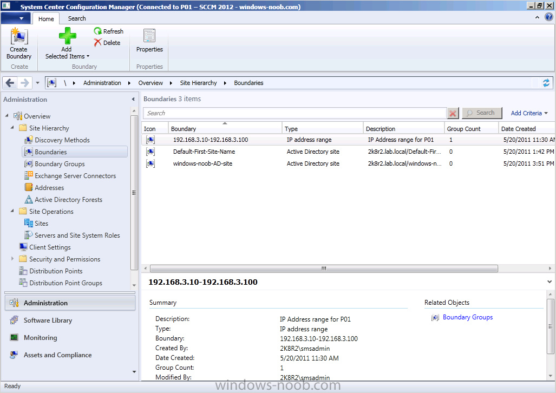Click the Search button beside the filter
The width and height of the screenshot is (556, 393).
[482, 113]
